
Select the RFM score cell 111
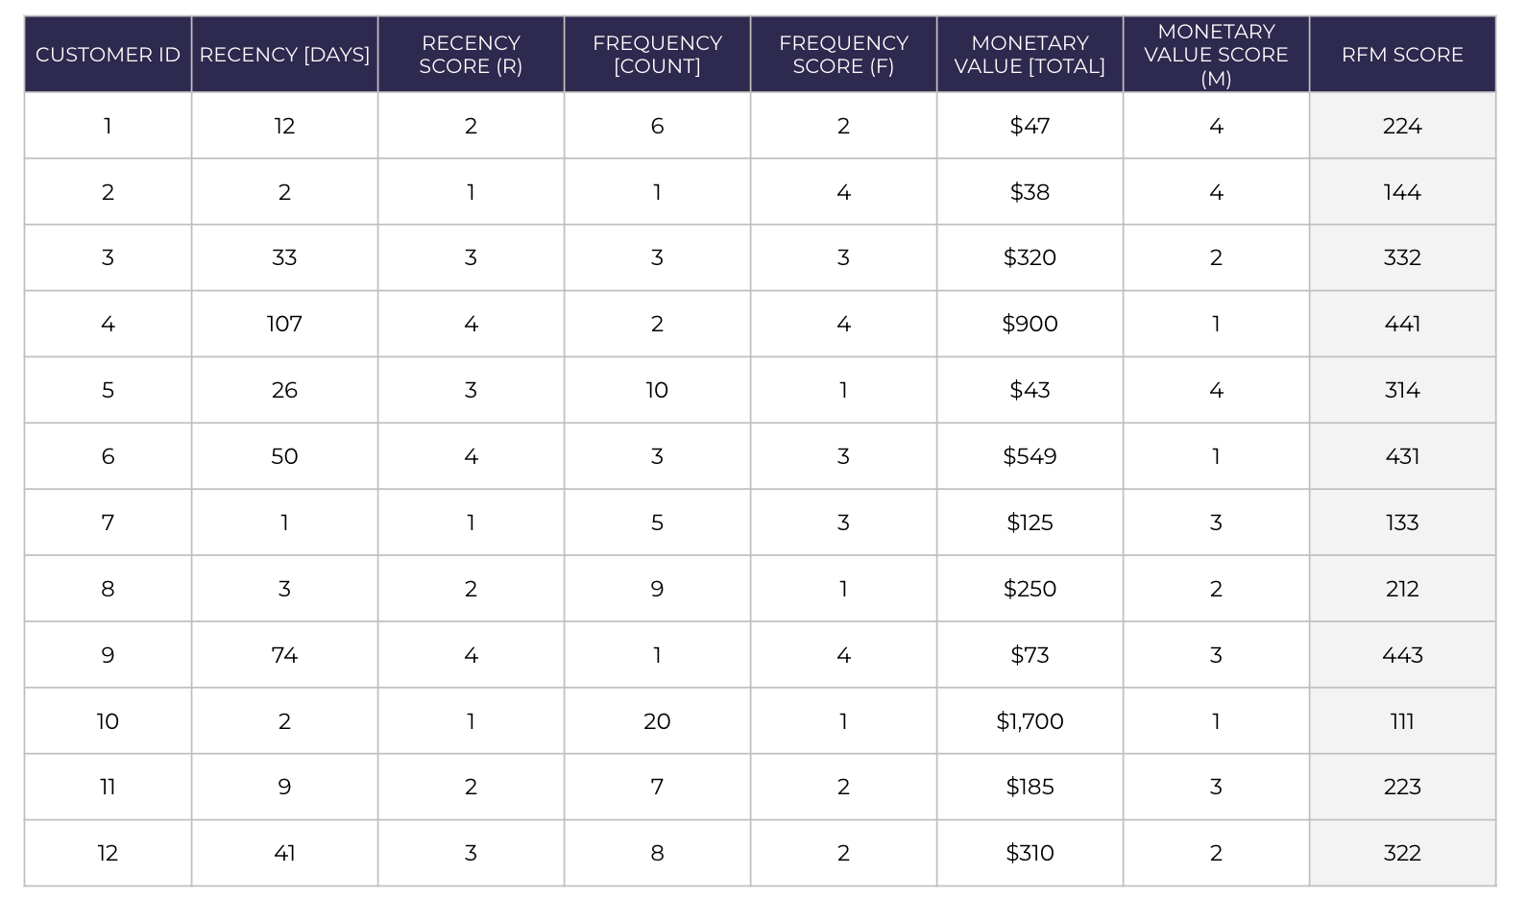click(x=1402, y=721)
